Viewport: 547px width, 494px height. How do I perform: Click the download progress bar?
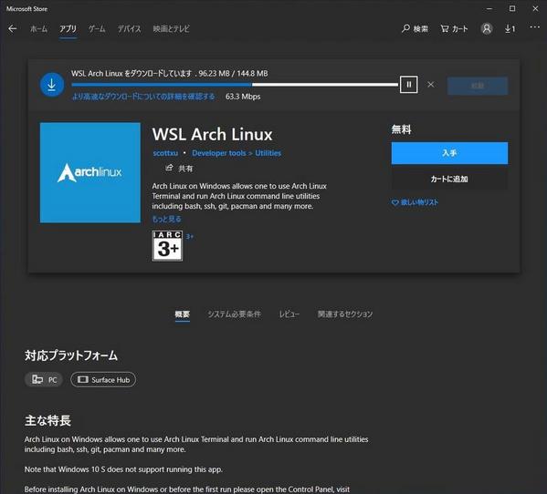[235, 85]
